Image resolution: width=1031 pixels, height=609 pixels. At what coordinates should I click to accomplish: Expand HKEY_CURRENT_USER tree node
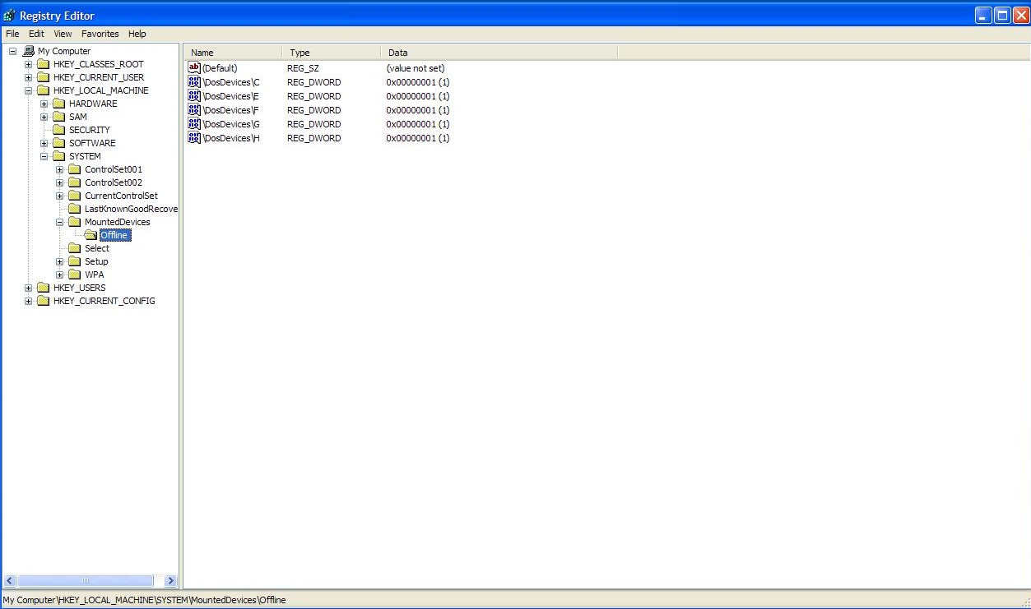coord(28,77)
